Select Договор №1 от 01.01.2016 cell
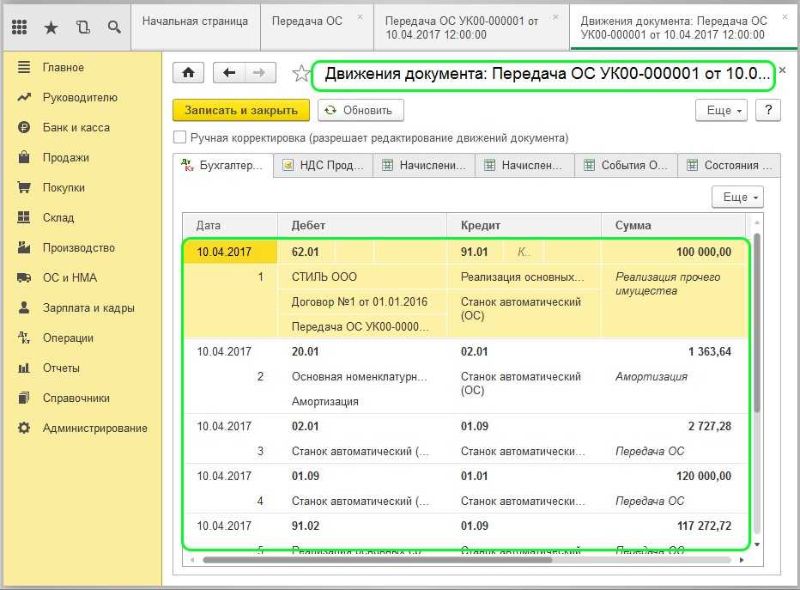Viewport: 800px width, 590px height. click(x=361, y=302)
